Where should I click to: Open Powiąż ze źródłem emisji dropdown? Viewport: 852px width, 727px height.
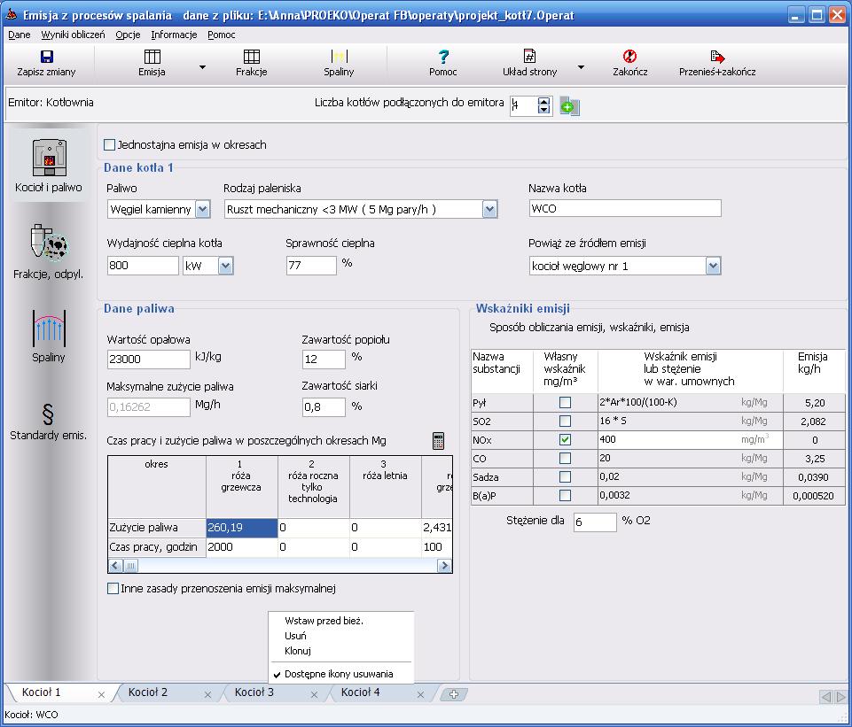tap(713, 266)
